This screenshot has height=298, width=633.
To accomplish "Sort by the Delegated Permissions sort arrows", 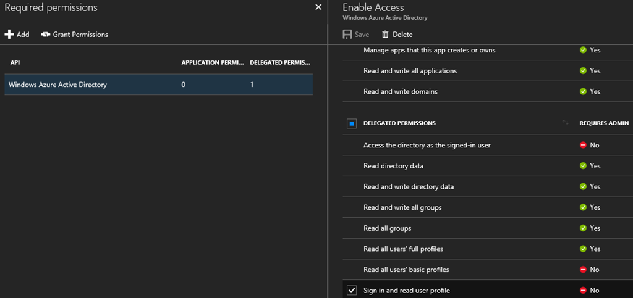I will [x=565, y=123].
